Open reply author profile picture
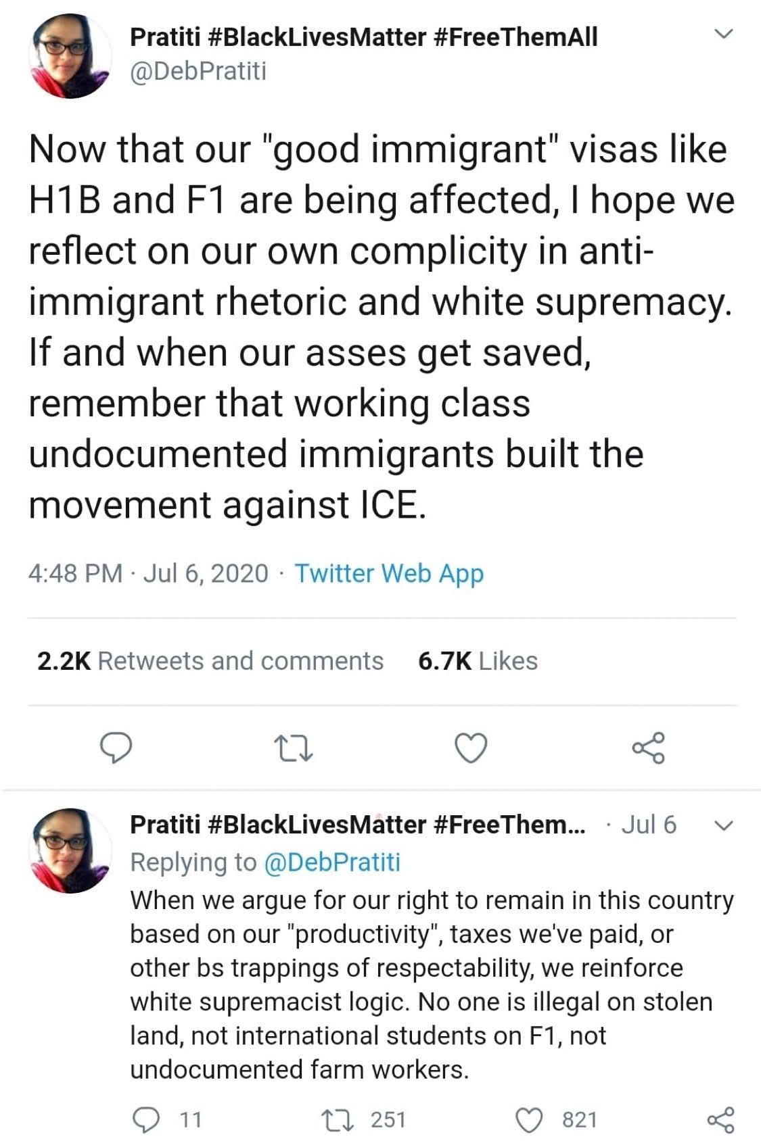The image size is (761, 1145). pos(69,850)
